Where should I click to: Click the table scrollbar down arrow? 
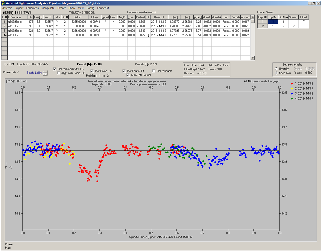(x=253, y=58)
